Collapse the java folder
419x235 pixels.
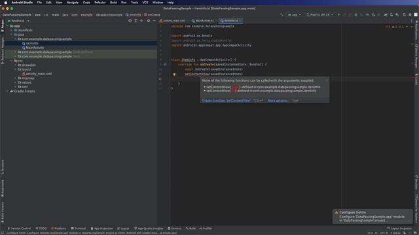coord(12,35)
